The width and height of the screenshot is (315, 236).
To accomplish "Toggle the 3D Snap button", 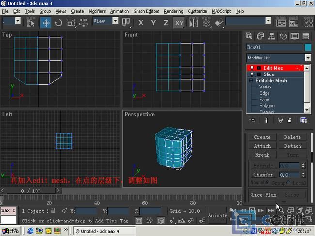I will point(172,221).
